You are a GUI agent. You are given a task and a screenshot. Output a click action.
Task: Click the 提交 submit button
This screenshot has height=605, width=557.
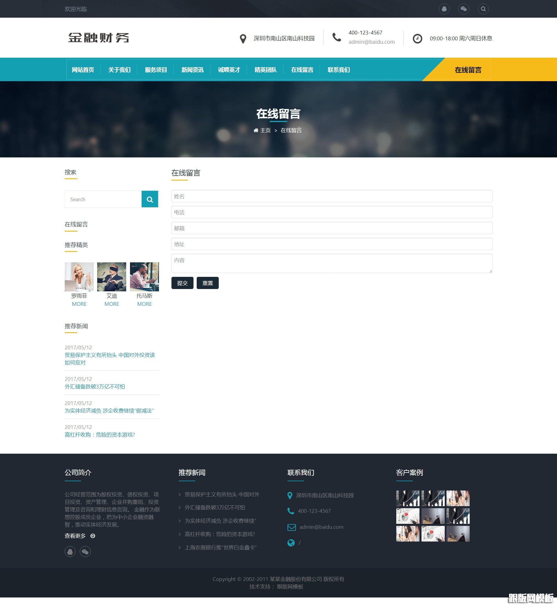182,283
